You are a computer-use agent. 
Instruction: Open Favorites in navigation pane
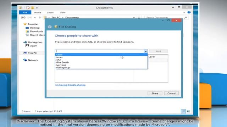click(x=33, y=24)
